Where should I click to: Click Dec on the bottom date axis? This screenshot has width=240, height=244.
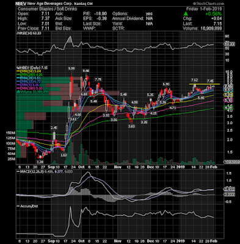coord(150,241)
